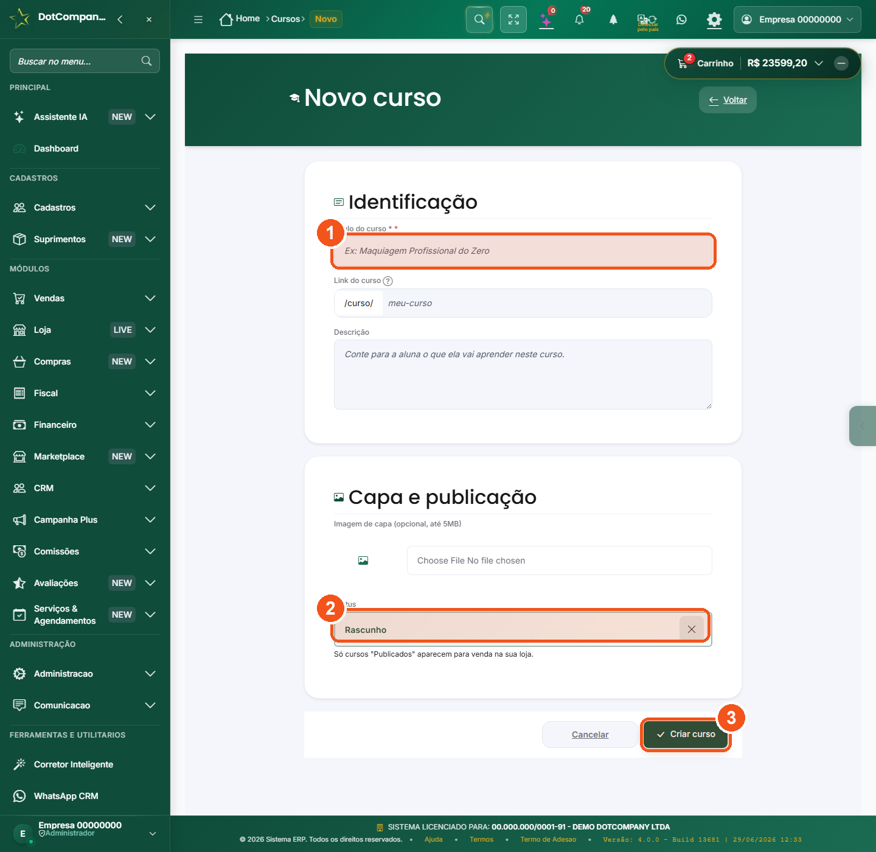This screenshot has height=852, width=876.
Task: Focus the course link slug field
Action: tap(547, 303)
